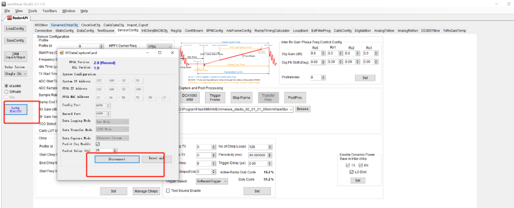The height and width of the screenshot is (208, 514).
Task: Click the Set button beside Manage Chirps
Action: [114, 191]
